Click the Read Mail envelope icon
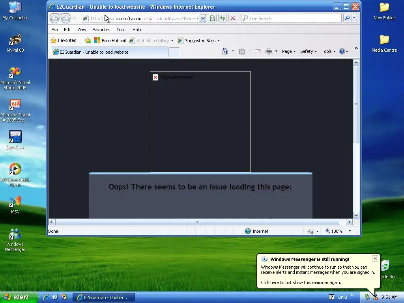This screenshot has height=303, width=404. point(257,51)
